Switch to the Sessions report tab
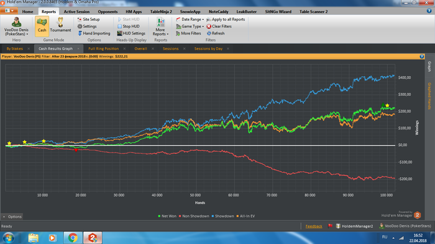Screen dimensions: 435x244 point(171,49)
